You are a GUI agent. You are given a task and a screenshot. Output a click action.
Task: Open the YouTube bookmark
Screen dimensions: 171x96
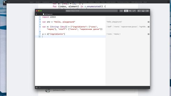98,2
